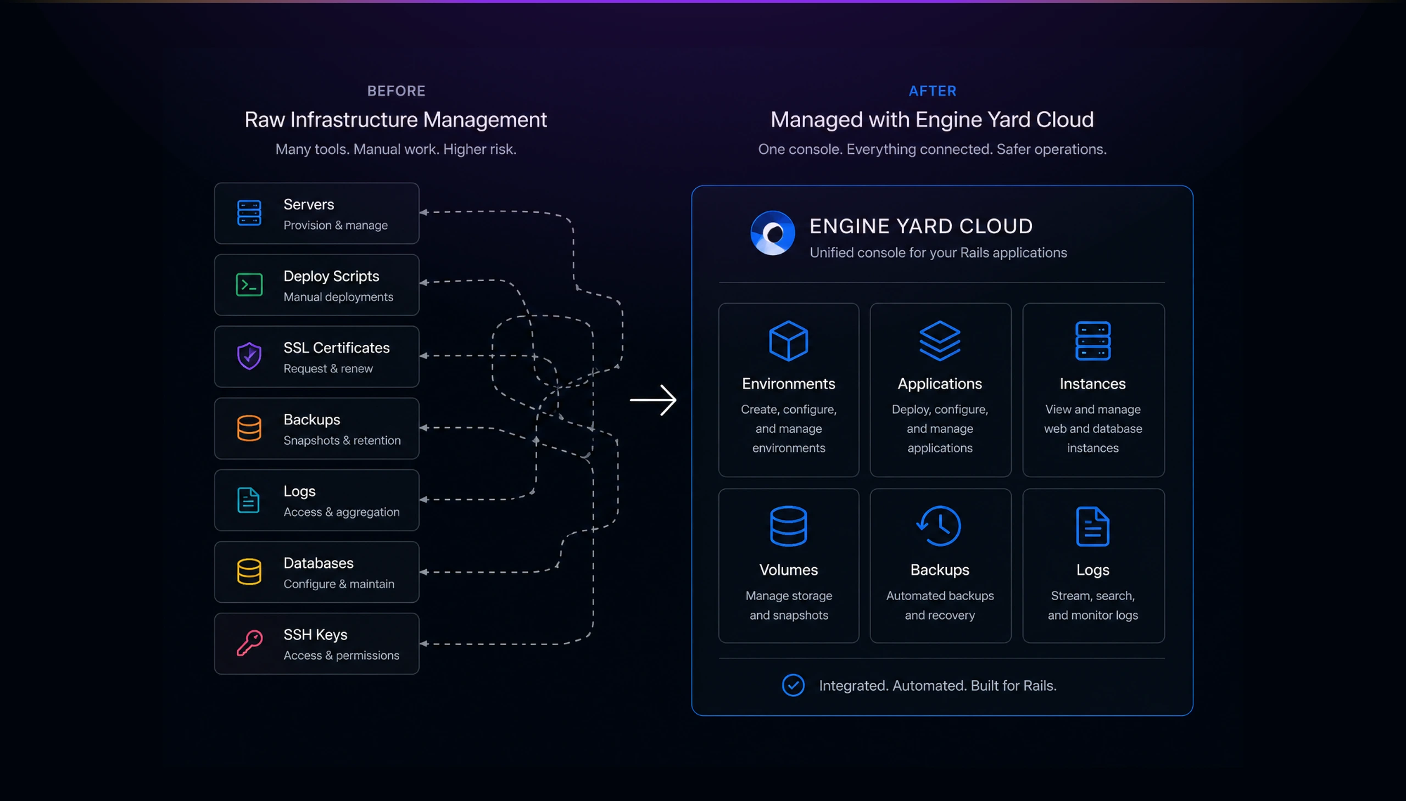Open the Environments card title

click(788, 383)
